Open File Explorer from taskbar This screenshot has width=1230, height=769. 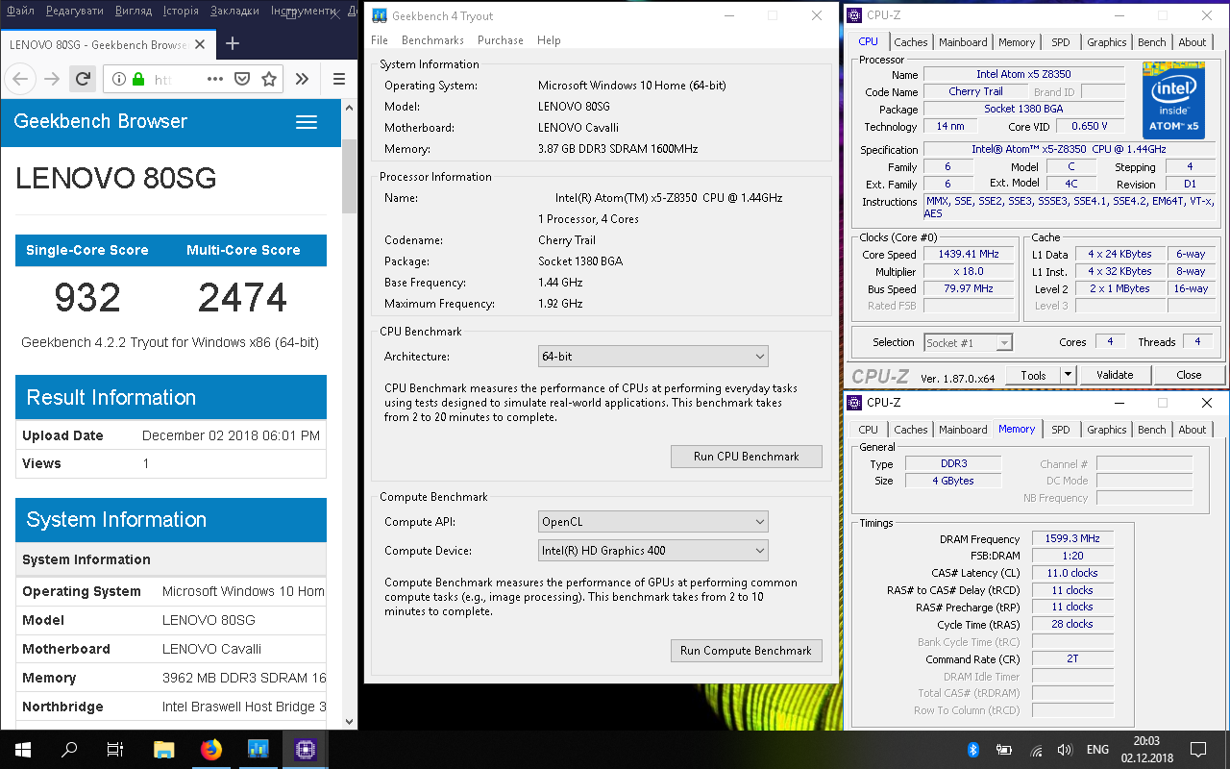[x=164, y=750]
